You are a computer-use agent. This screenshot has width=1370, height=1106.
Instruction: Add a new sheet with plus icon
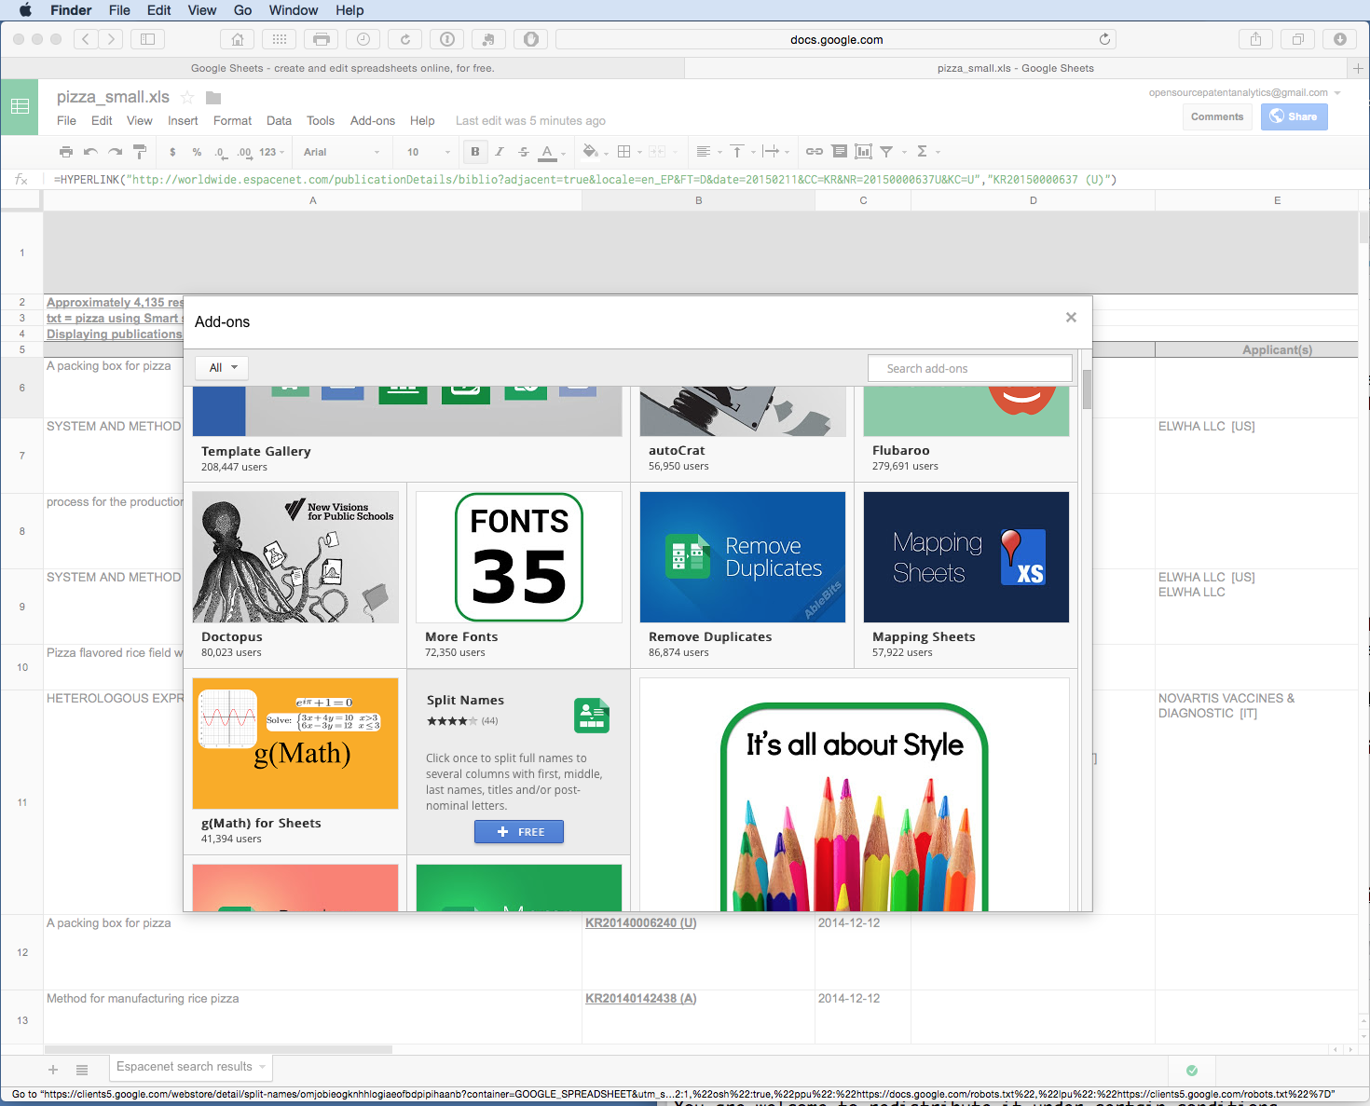(x=53, y=1070)
